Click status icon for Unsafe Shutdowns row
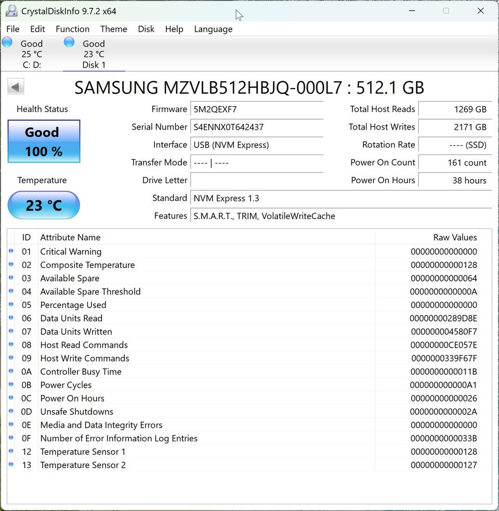Image resolution: width=499 pixels, height=511 pixels. 11,412
